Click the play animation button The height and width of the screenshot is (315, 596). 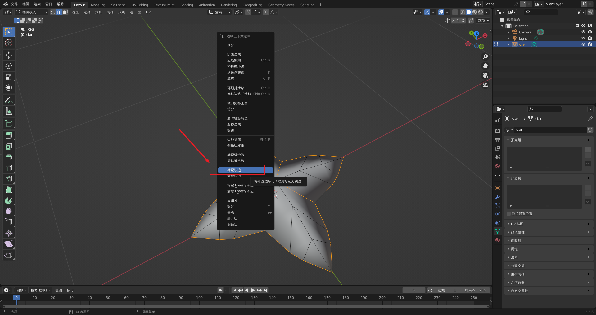pos(253,290)
